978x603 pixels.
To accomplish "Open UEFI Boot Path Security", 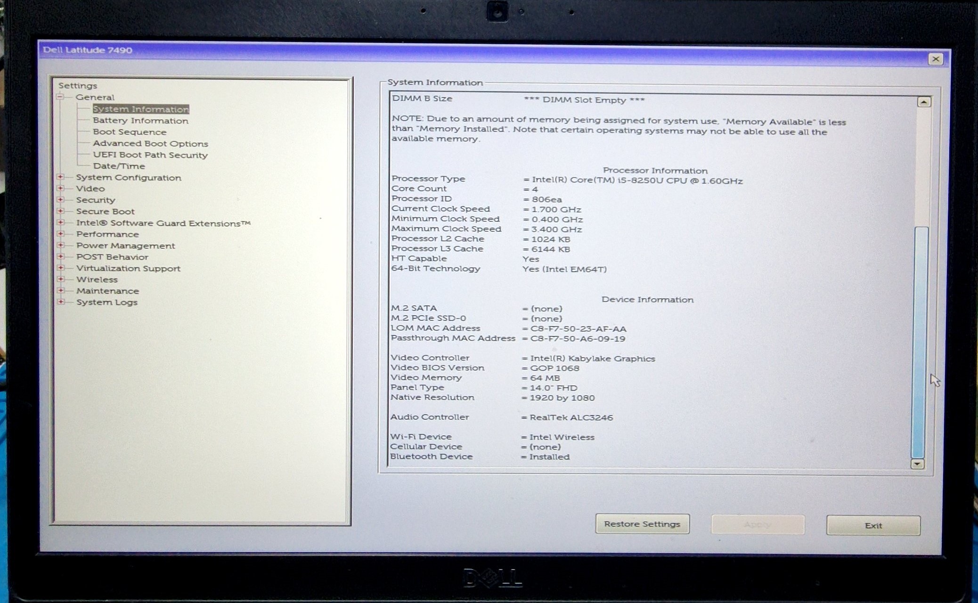I will (x=150, y=155).
